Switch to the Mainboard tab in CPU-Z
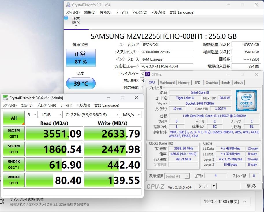 (167, 83)
